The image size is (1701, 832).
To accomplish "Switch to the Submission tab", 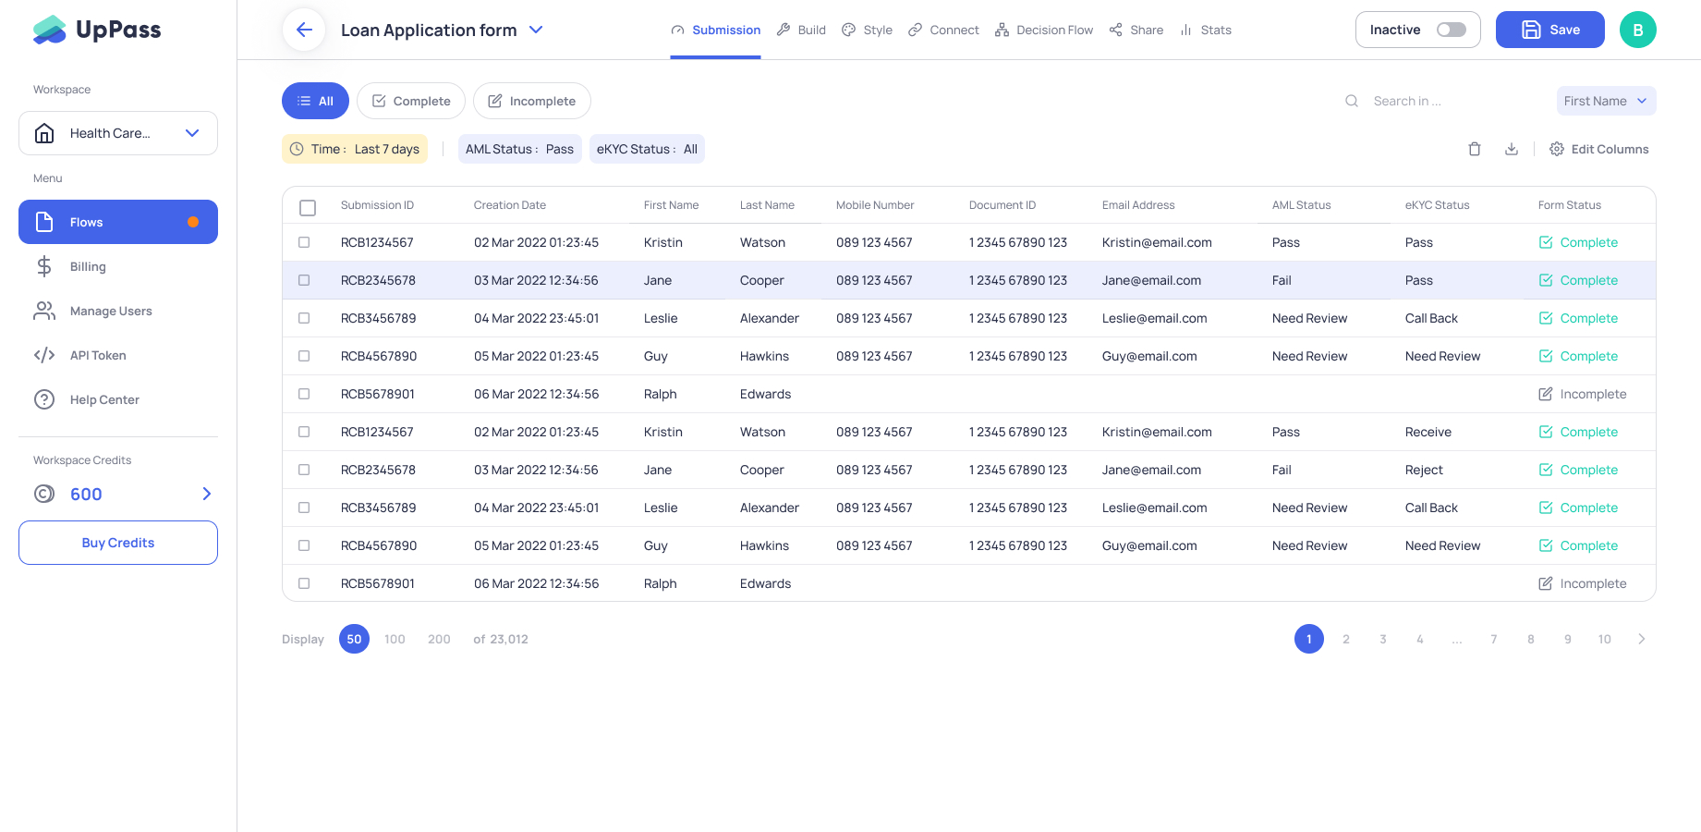I will click(x=716, y=30).
